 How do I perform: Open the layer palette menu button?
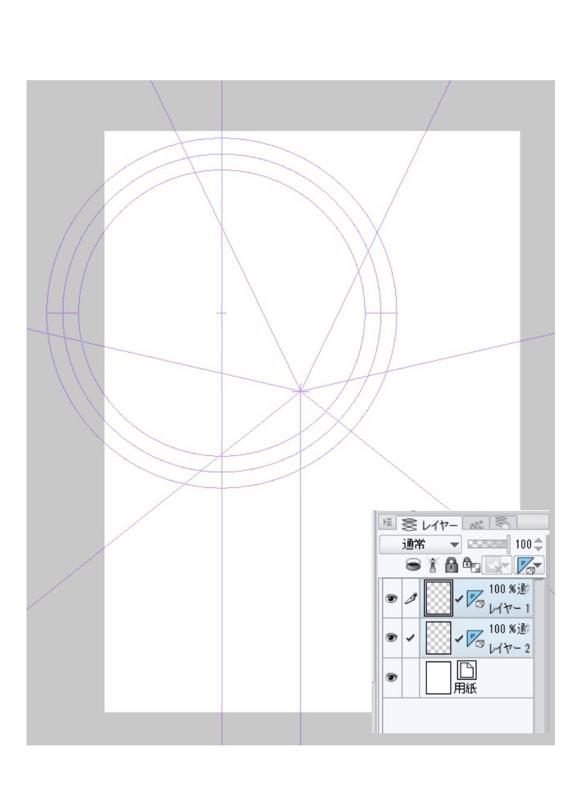[x=387, y=523]
